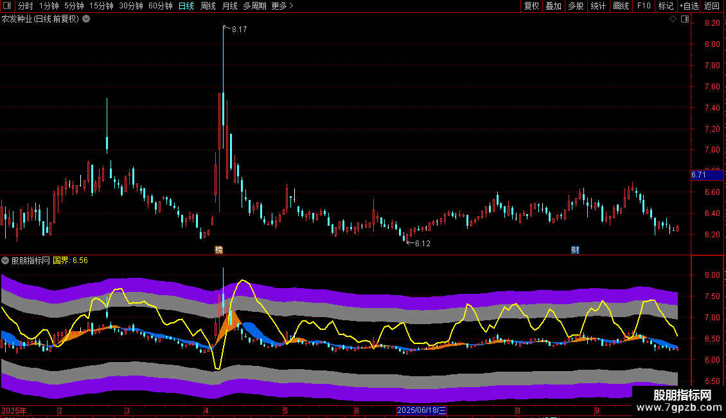Open the 农发种业 chart options dropdown
The height and width of the screenshot is (418, 726).
click(x=86, y=19)
